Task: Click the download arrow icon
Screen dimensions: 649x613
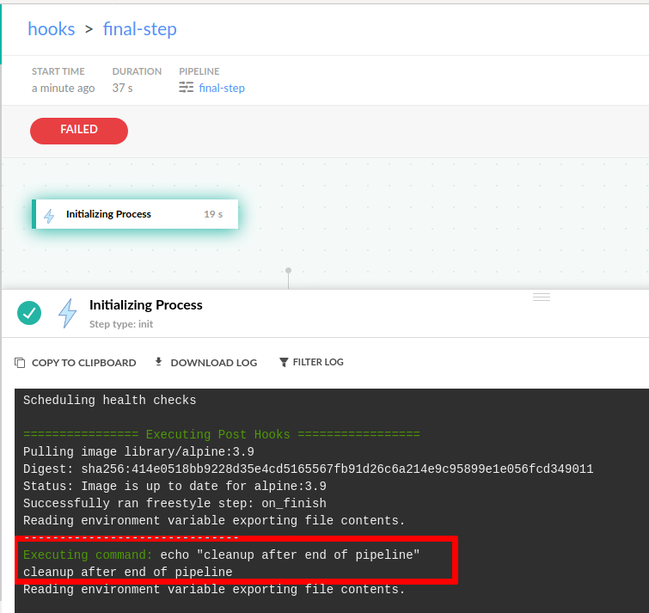Action: click(158, 362)
